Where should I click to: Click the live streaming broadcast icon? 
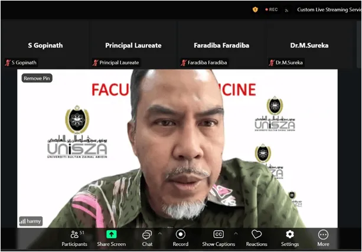click(x=286, y=10)
